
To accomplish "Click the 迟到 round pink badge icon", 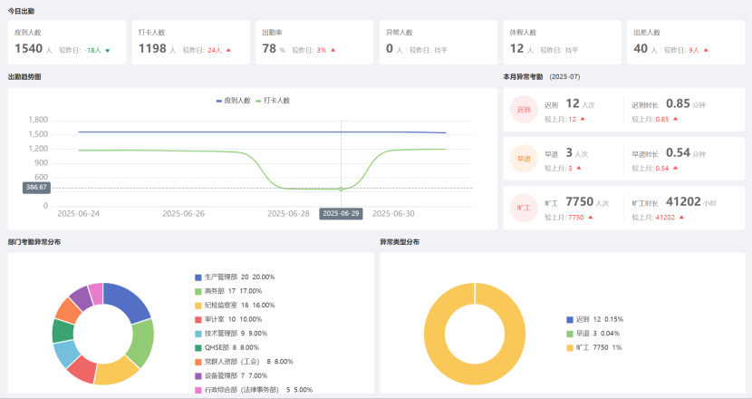I will [x=525, y=111].
